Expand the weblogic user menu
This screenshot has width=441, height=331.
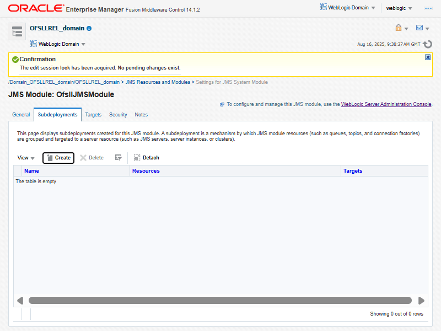pyautogui.click(x=410, y=8)
